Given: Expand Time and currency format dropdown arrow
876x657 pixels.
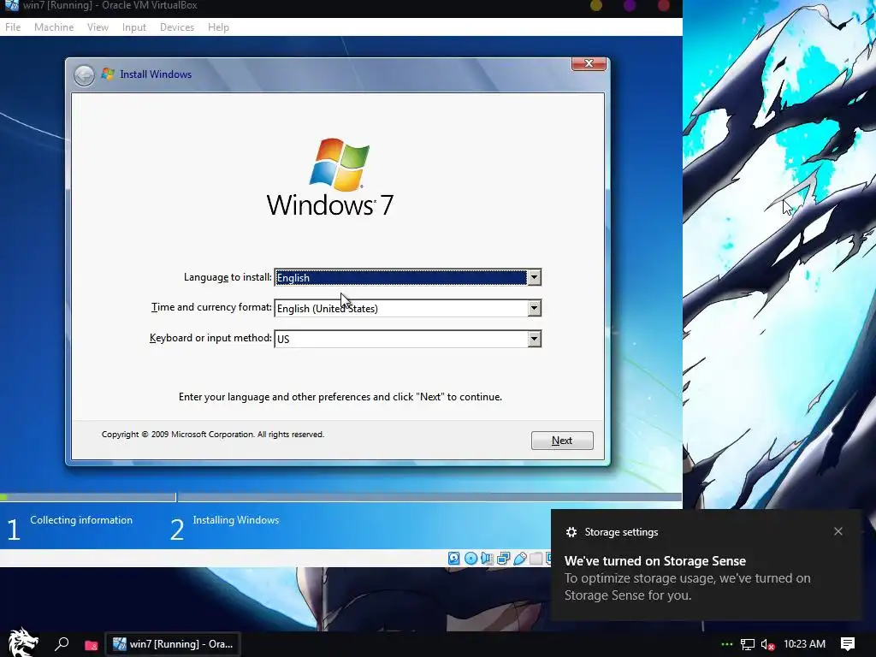Looking at the screenshot, I should 534,308.
